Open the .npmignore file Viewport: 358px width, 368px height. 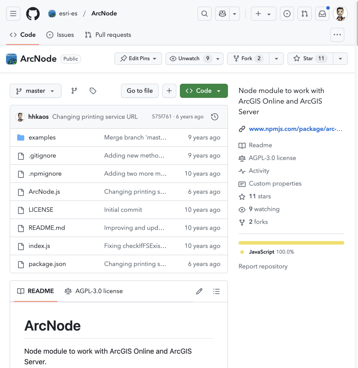45,174
